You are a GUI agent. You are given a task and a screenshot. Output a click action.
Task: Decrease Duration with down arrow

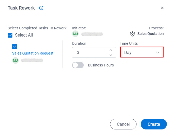[111, 55]
